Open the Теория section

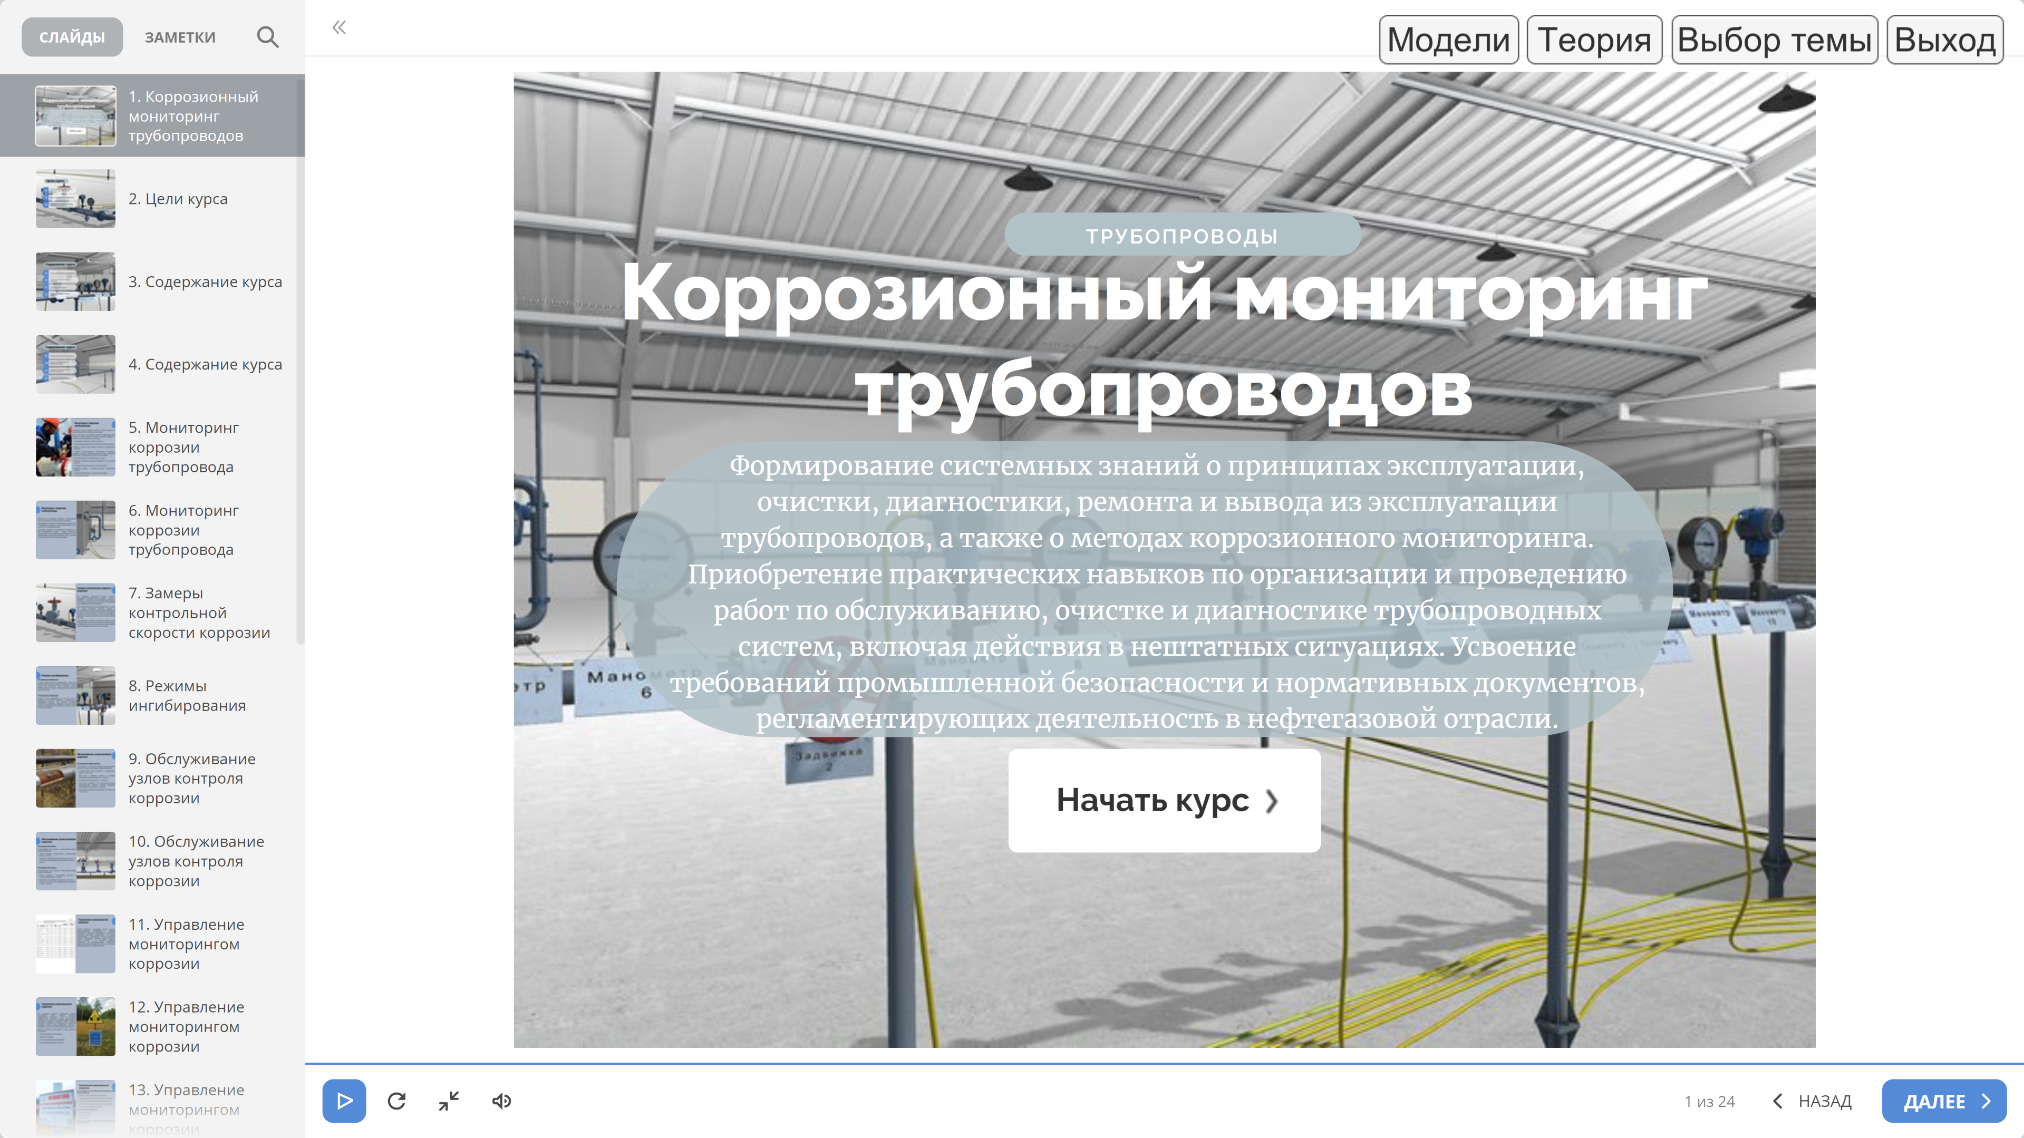(1593, 39)
